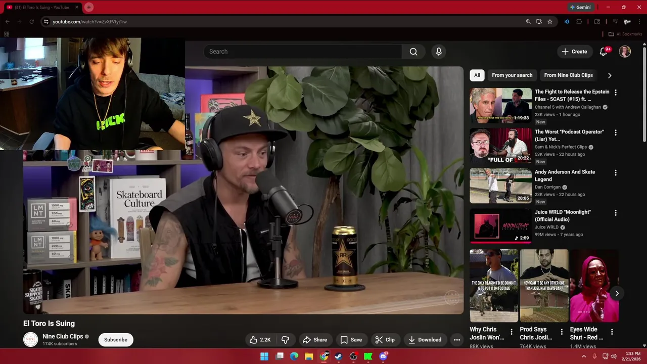647x364 pixels.
Task: Open the Extensions puzzle icon
Action: [579, 22]
